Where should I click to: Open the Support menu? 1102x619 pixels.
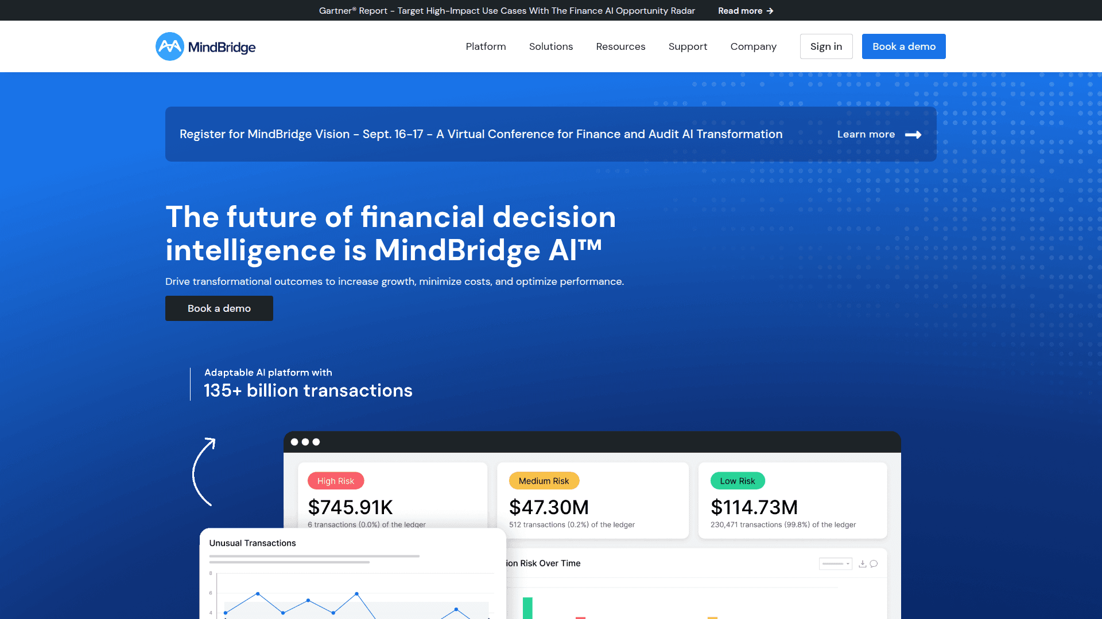[x=688, y=46]
